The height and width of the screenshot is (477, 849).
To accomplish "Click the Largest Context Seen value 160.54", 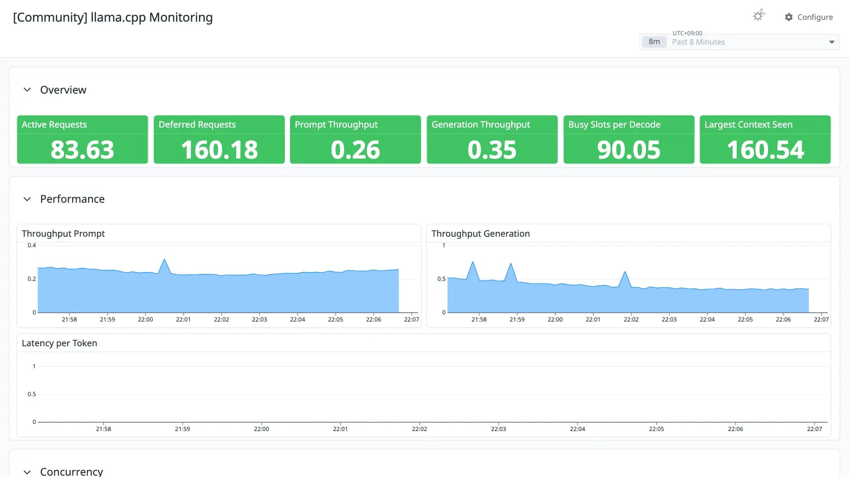I will coord(765,150).
